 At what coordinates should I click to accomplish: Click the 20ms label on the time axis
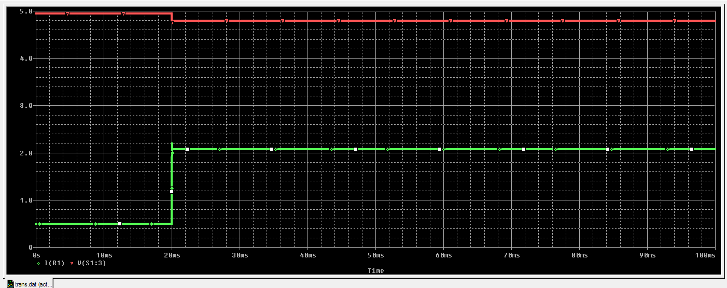(x=172, y=256)
